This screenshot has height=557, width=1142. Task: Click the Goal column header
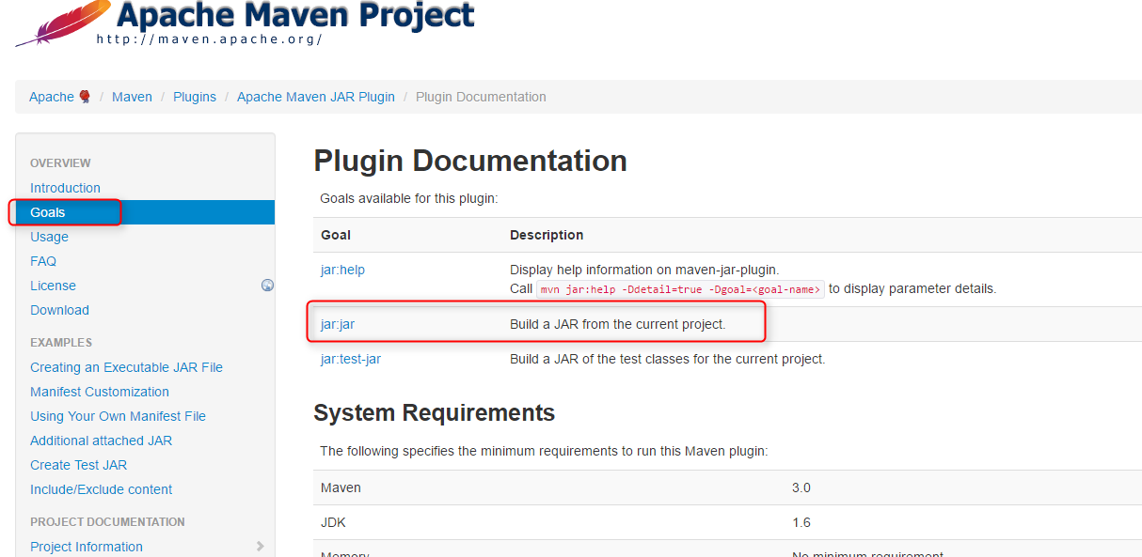[x=336, y=235]
